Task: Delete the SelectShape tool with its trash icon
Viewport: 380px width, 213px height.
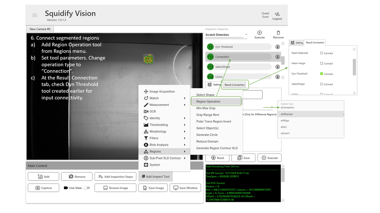Action: (x=278, y=67)
